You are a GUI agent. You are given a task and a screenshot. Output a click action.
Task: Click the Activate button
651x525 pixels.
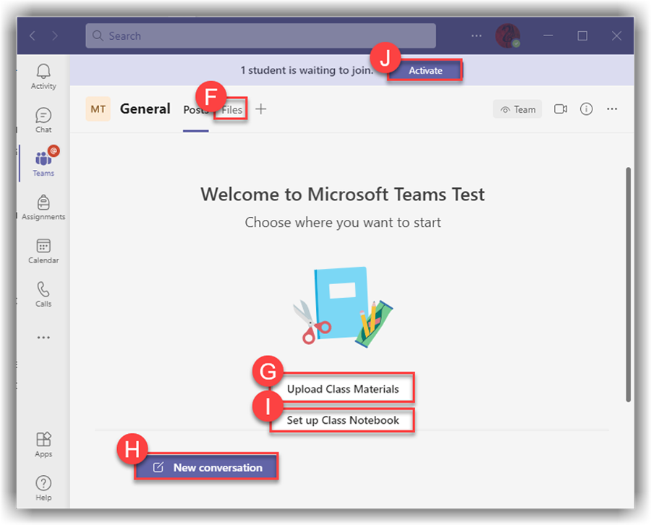425,70
